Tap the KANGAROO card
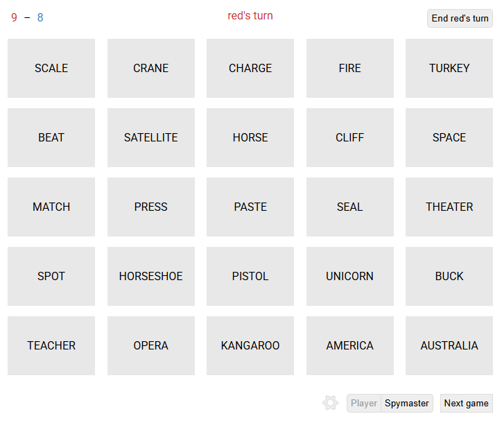The height and width of the screenshot is (423, 502). click(250, 345)
